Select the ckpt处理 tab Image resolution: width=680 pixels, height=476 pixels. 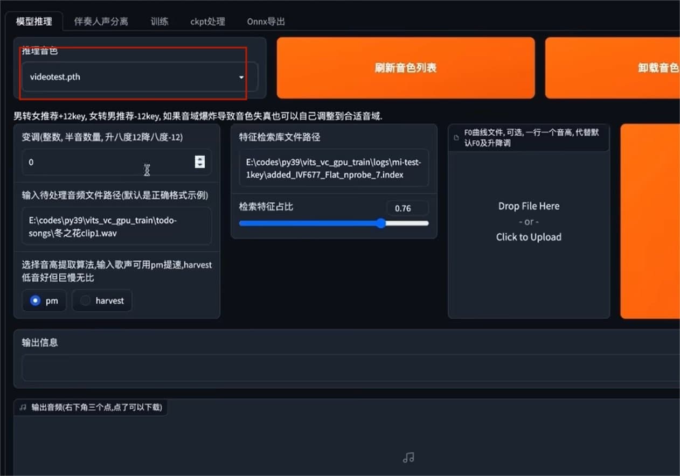coord(207,22)
